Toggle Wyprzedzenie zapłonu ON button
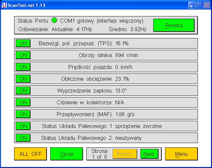 (x=23, y=91)
